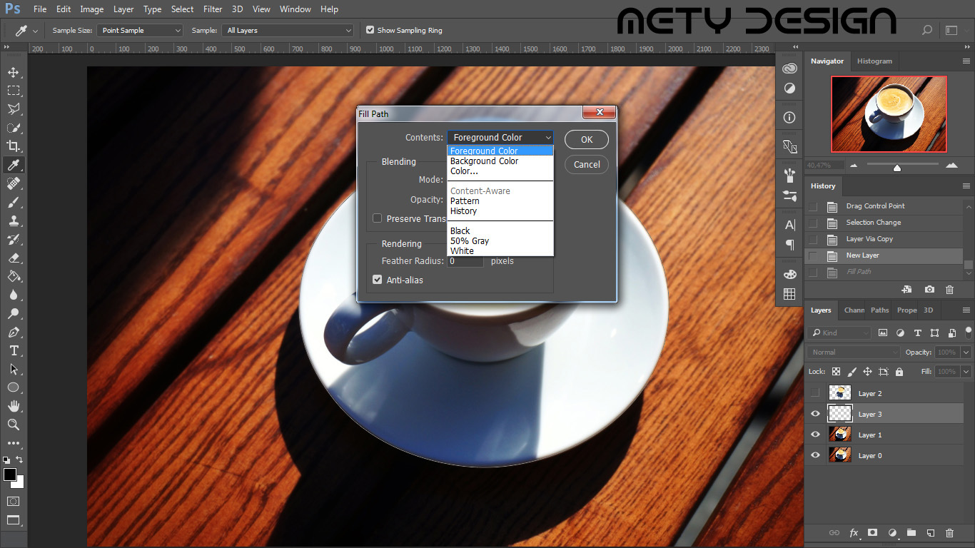Open the Layers panel flyout menu
This screenshot has width=975, height=548.
pos(966,310)
